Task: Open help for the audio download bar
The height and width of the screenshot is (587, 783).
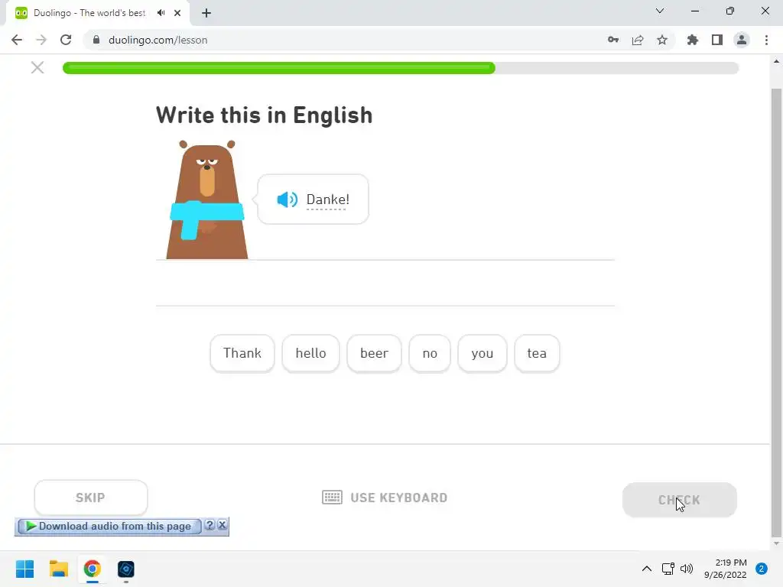Action: pos(210,525)
